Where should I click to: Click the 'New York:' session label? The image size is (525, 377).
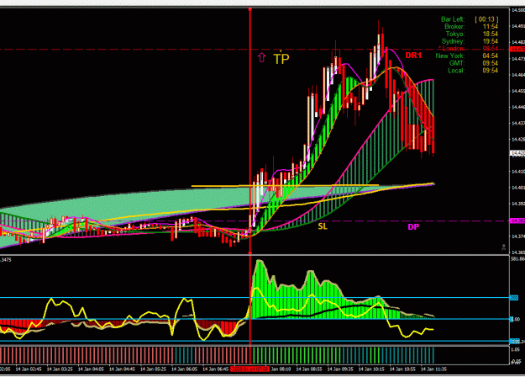450,56
